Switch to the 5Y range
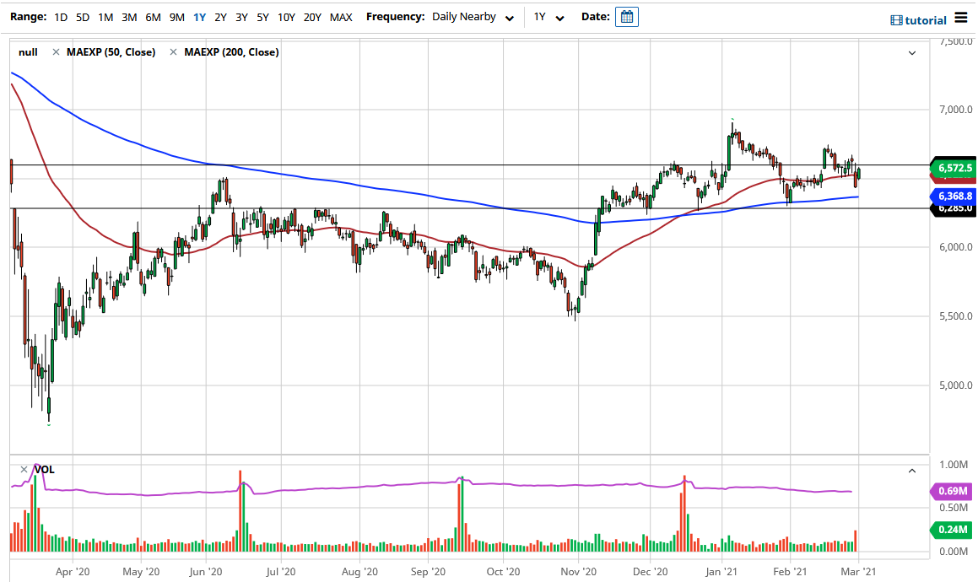 pos(262,16)
